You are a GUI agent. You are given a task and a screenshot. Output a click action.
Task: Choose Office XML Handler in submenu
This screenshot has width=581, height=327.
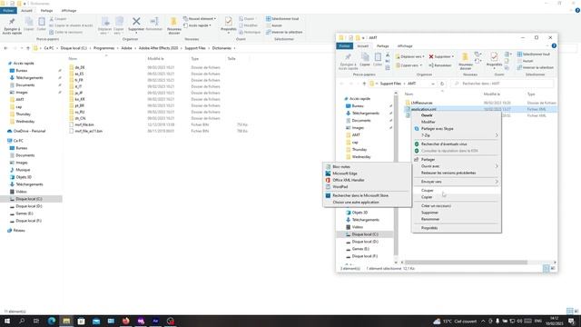point(367,180)
